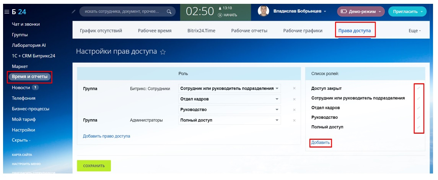Click user avatar photo
Image resolution: width=438 pixels, height=180 pixels.
pos(263,11)
